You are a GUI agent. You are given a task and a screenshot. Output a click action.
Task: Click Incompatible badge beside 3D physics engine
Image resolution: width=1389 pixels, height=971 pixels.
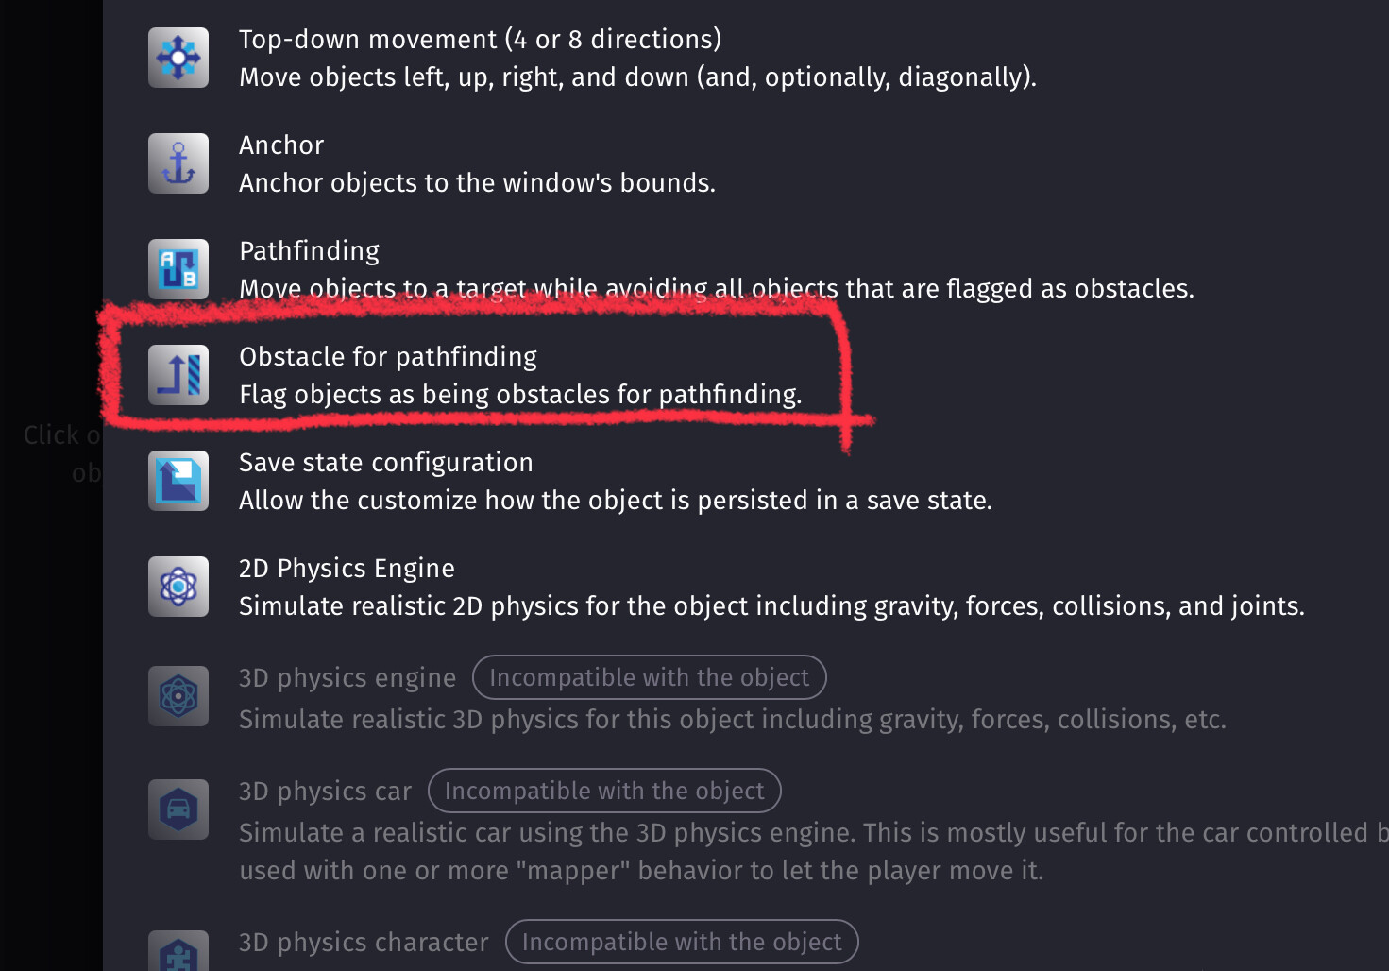pos(649,677)
